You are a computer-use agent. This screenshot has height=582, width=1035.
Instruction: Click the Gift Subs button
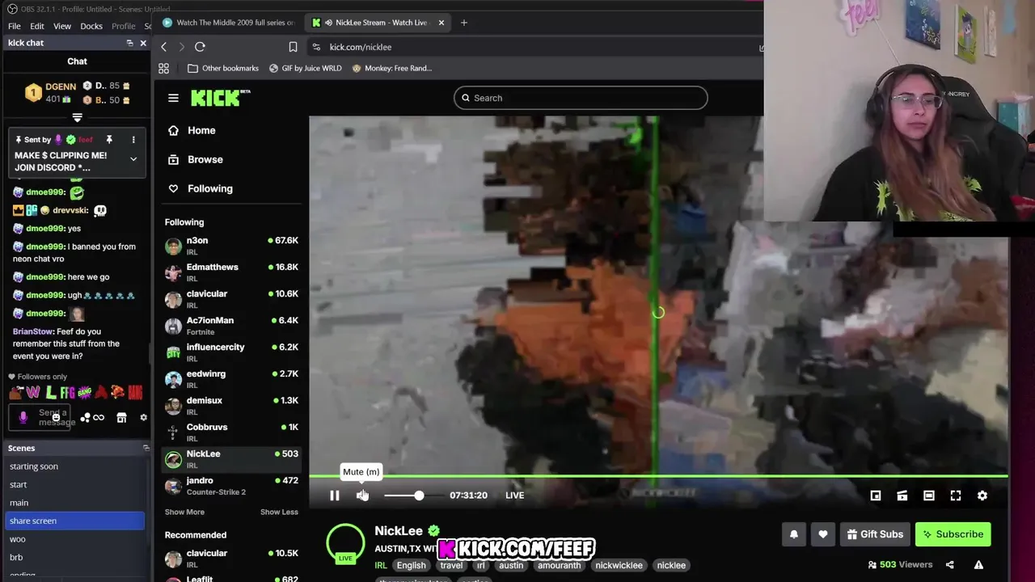[x=875, y=534]
